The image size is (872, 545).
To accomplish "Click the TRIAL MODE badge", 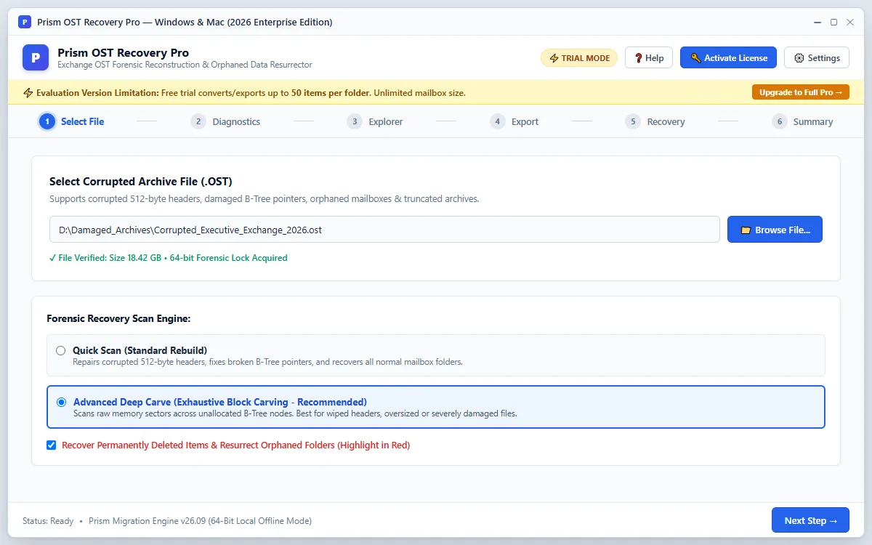I will click(579, 58).
